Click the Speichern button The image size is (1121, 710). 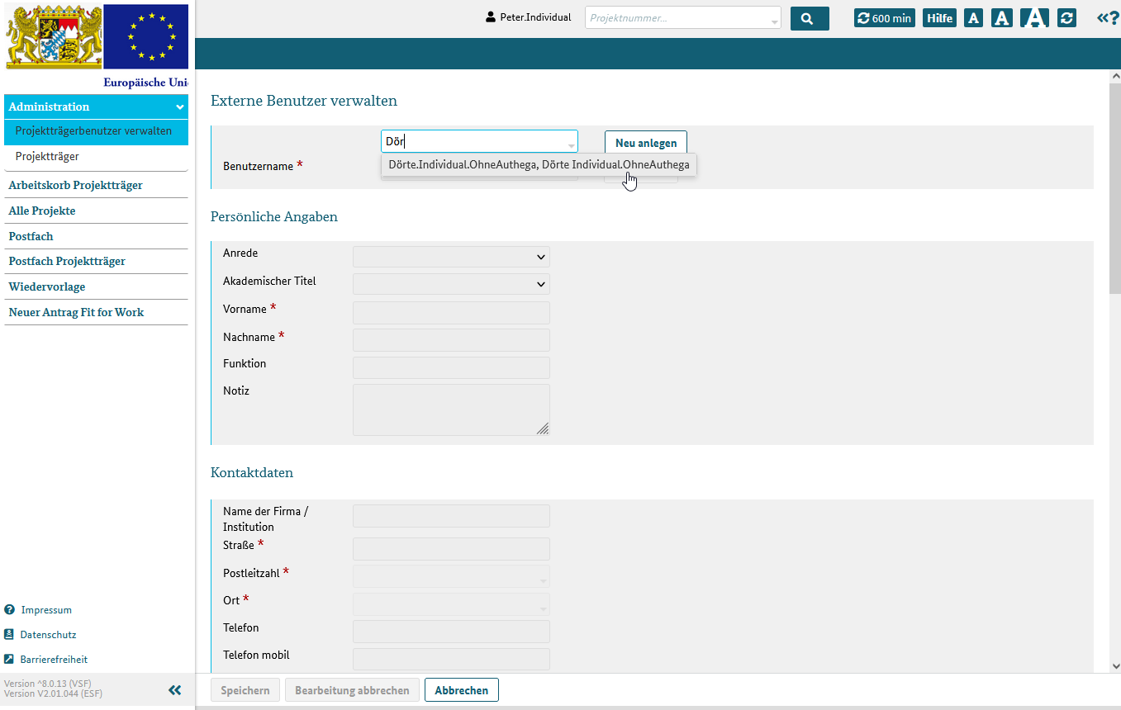click(245, 690)
